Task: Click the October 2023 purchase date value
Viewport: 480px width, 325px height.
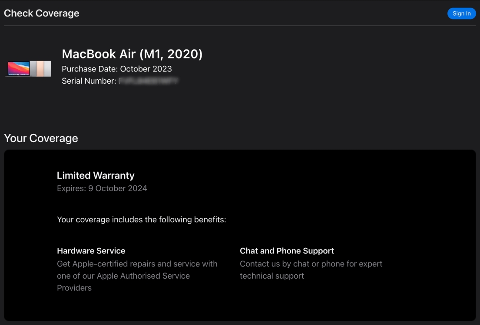Action: [146, 69]
